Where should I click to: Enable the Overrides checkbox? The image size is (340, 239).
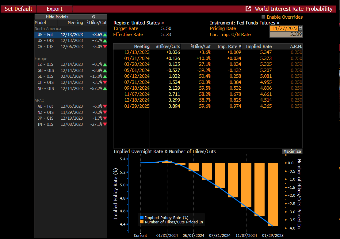(x=263, y=17)
